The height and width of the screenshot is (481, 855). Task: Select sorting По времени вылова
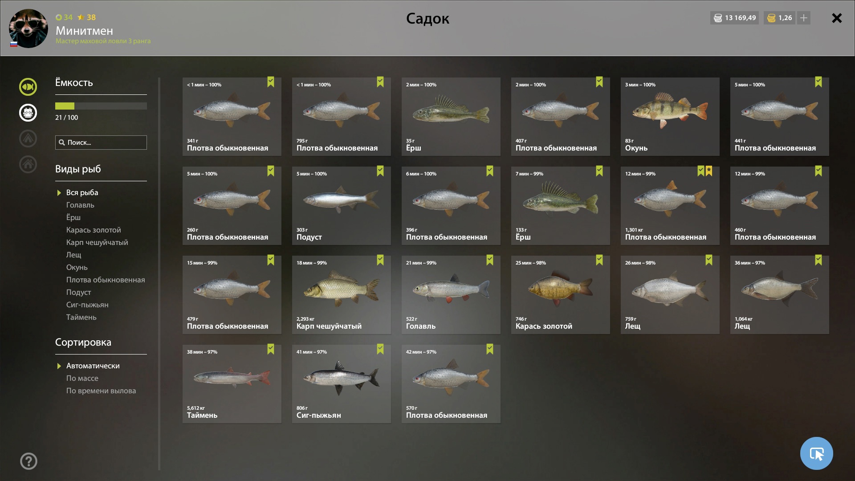point(101,391)
